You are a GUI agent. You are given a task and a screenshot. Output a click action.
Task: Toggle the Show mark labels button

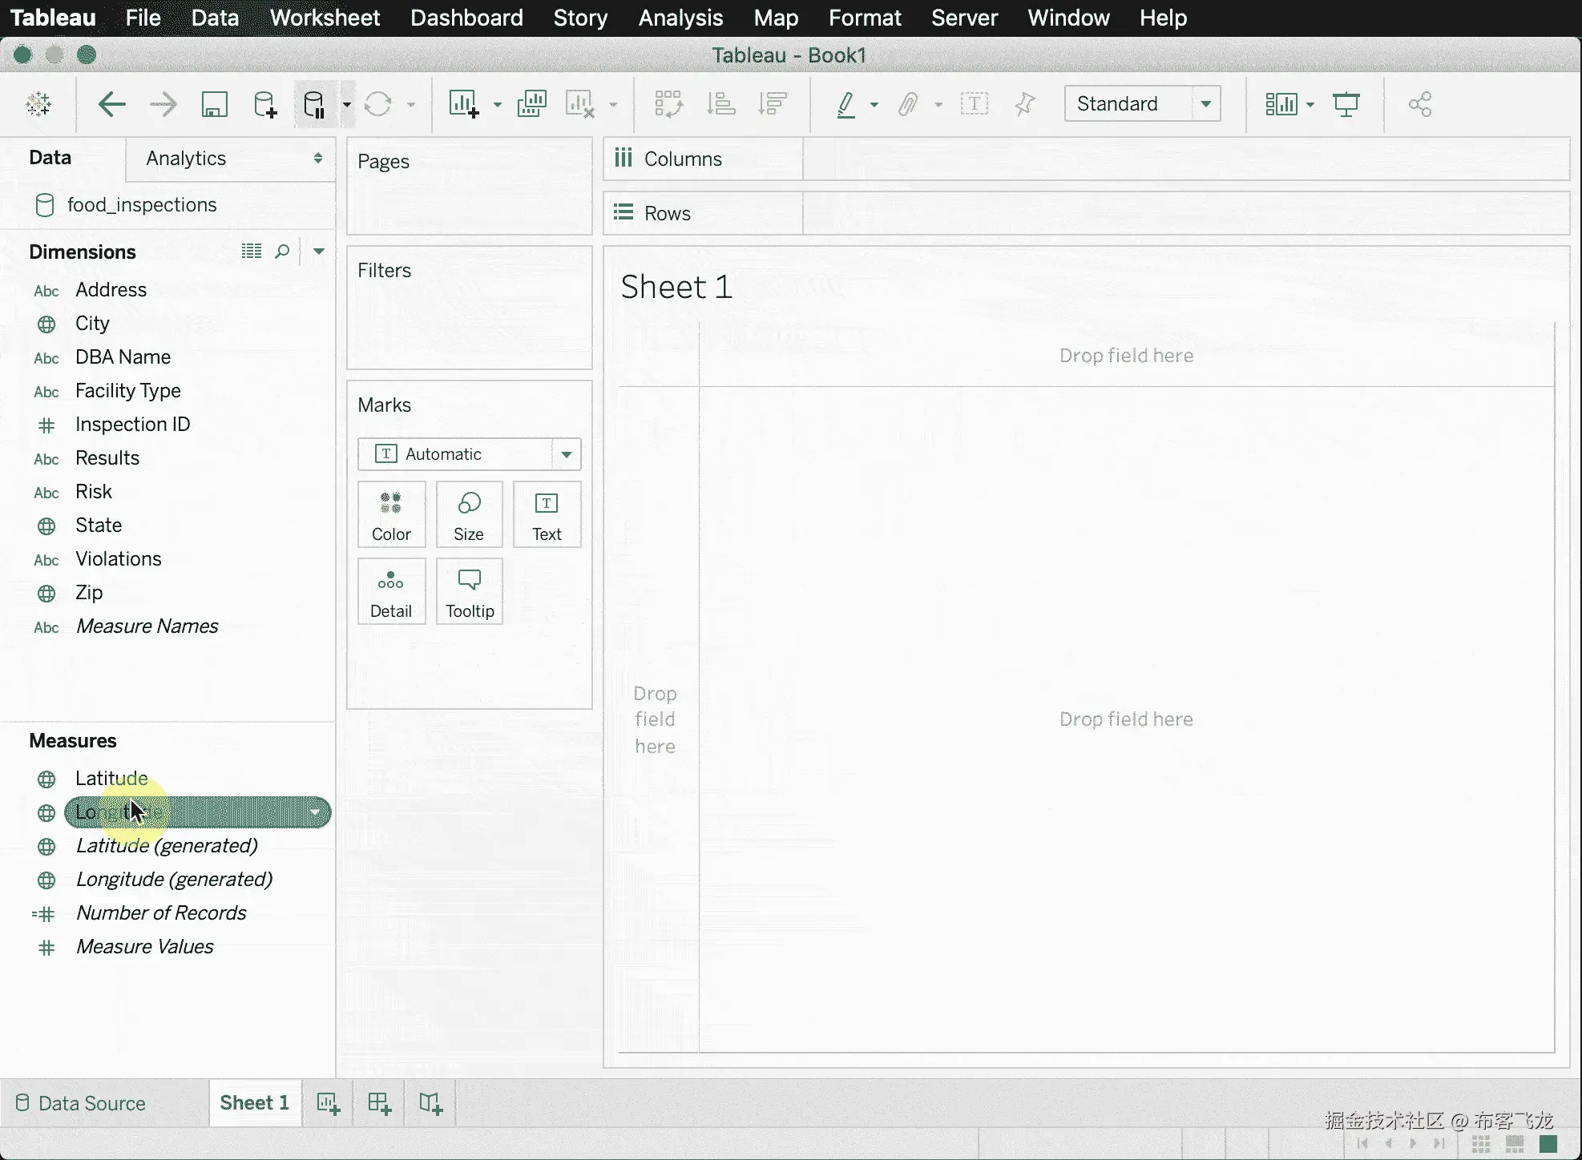pos(974,104)
